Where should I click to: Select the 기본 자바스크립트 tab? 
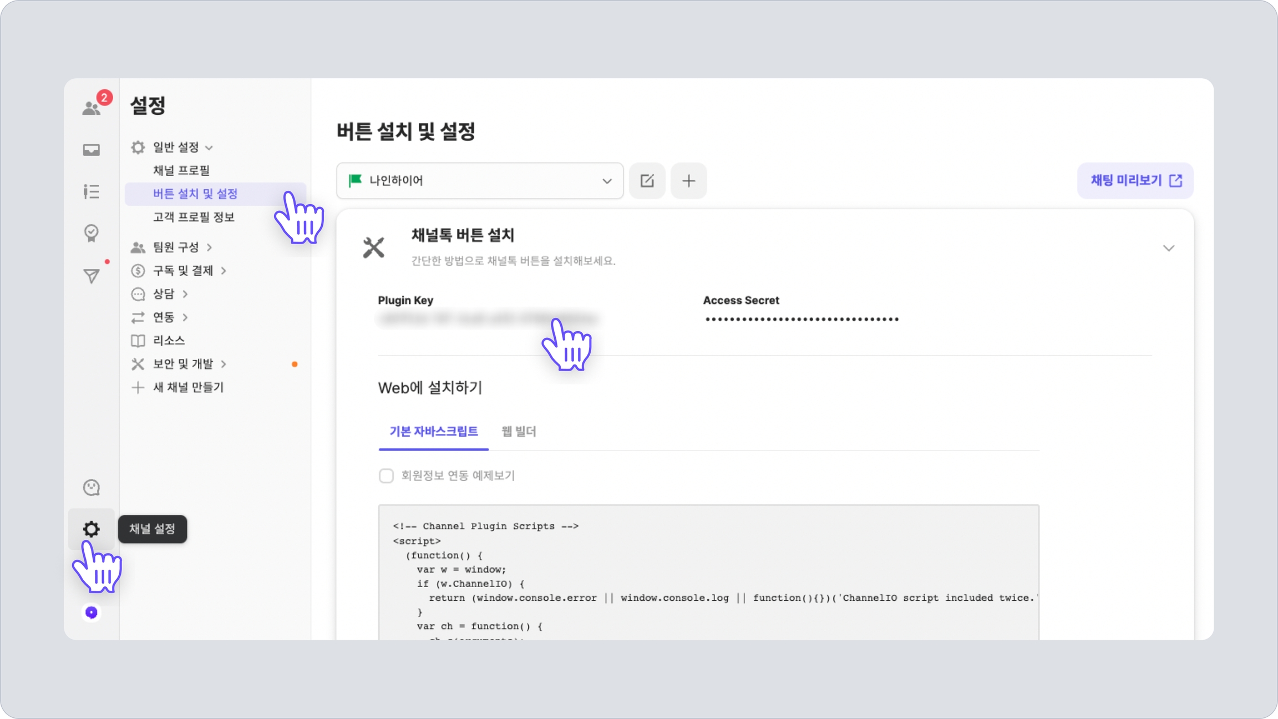[x=433, y=431]
